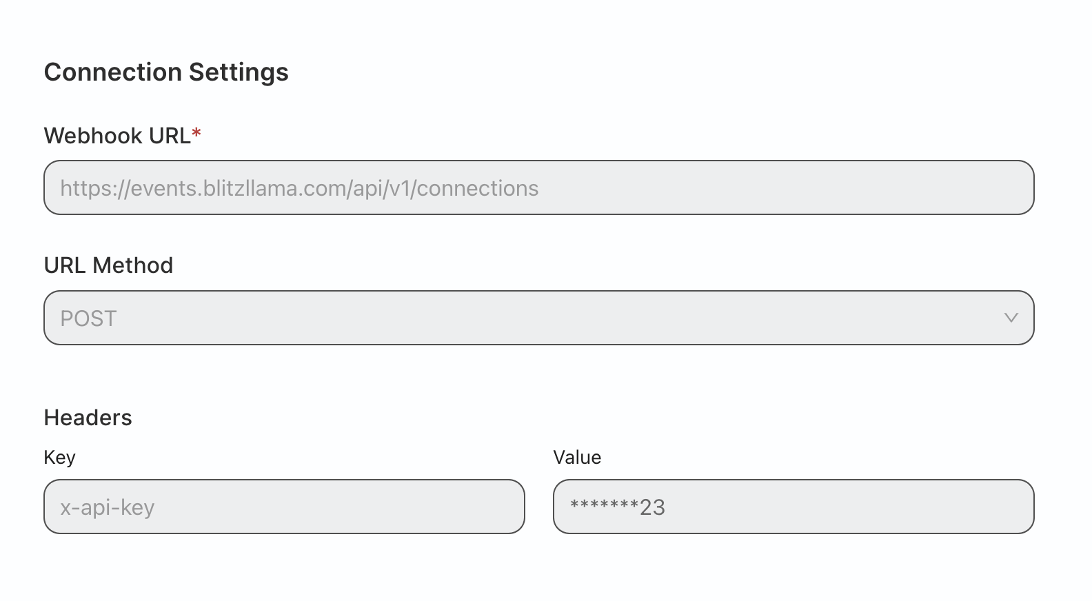Click the Value column label
The width and height of the screenshot is (1092, 601).
tap(577, 458)
